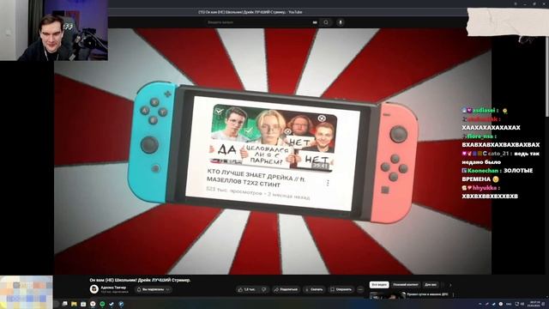Click the Скачать download button

pyautogui.click(x=314, y=289)
